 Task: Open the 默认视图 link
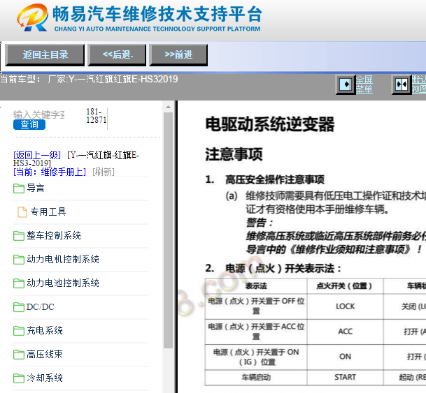pyautogui.click(x=419, y=84)
